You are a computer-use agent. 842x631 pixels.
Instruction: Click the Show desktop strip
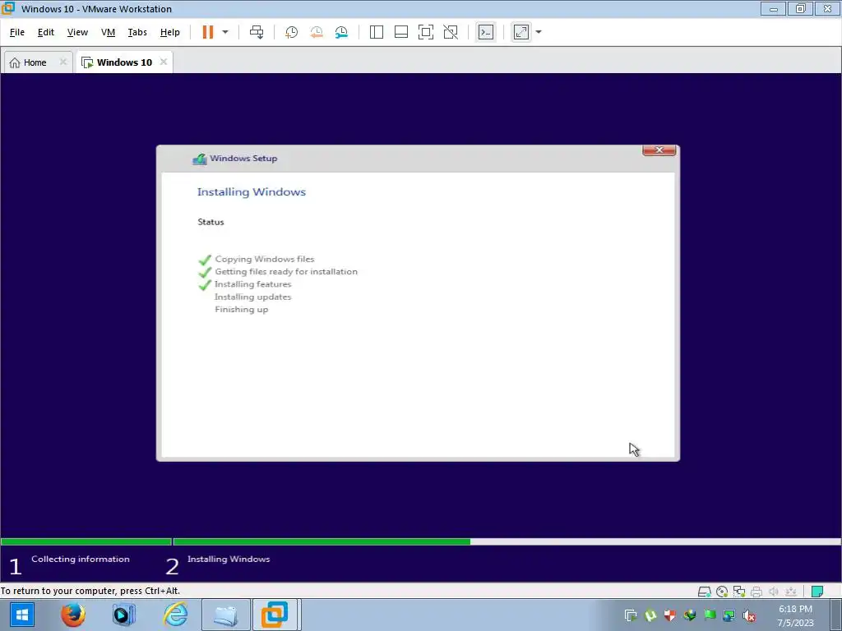pyautogui.click(x=836, y=615)
